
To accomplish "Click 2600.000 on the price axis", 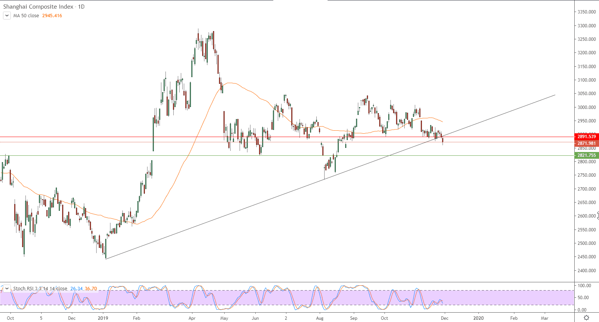I will click(x=587, y=216).
